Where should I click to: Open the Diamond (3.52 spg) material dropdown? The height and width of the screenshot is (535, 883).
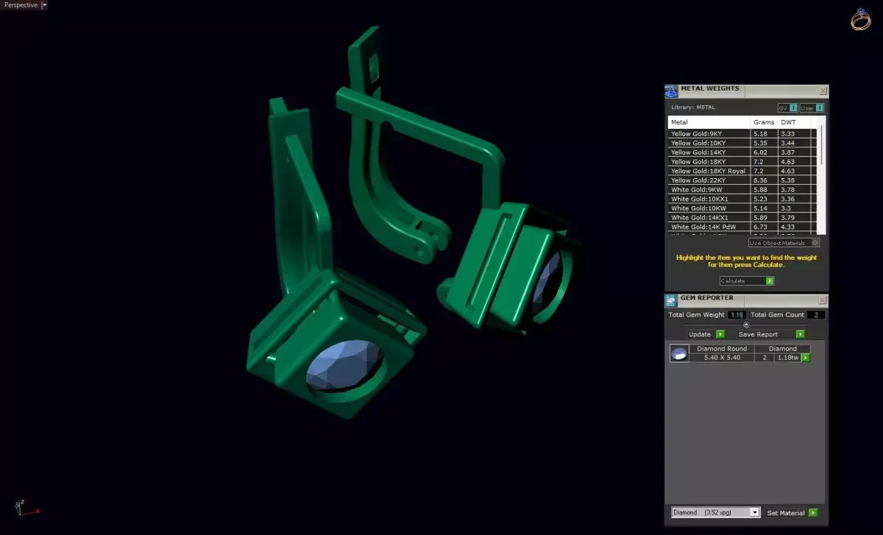click(753, 512)
